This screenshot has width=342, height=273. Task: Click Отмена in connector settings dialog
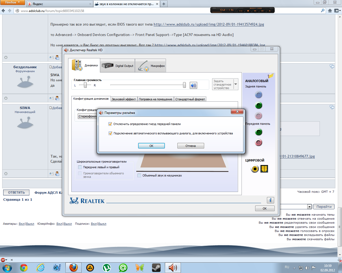[191, 146]
